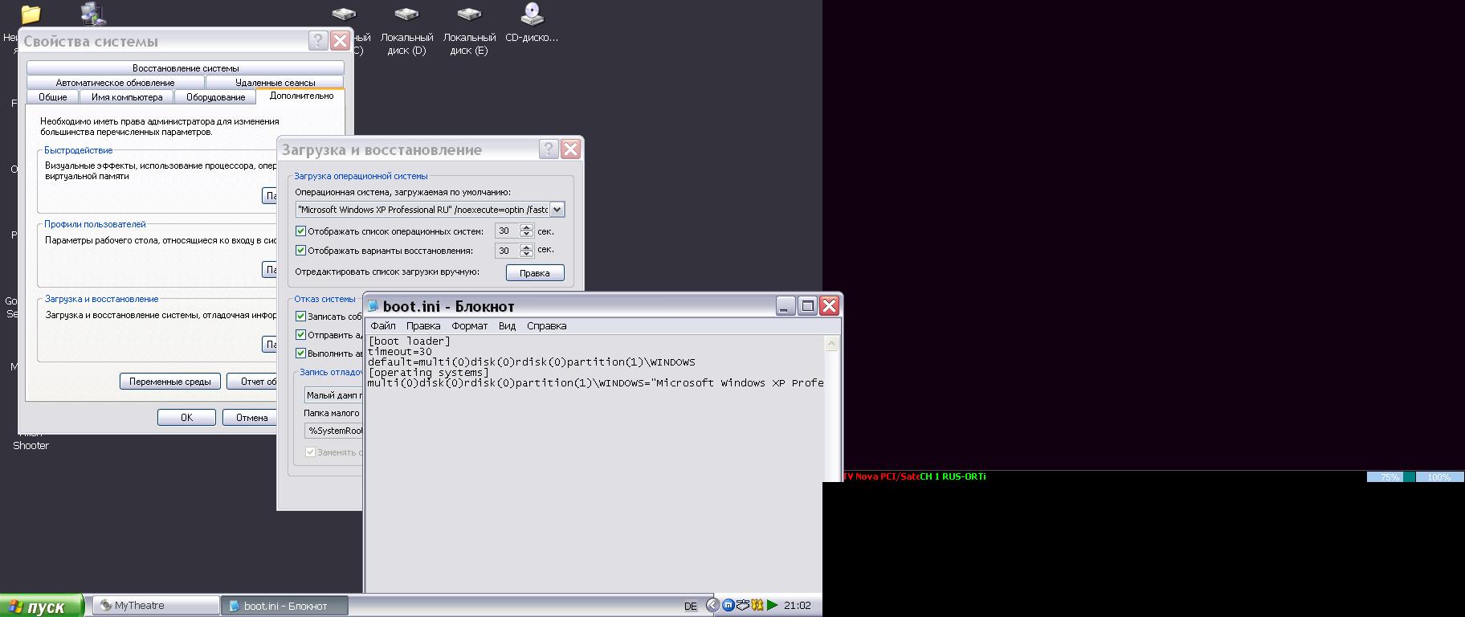
Task: Click boot.ini - Блокнот taskbar button
Action: (285, 606)
